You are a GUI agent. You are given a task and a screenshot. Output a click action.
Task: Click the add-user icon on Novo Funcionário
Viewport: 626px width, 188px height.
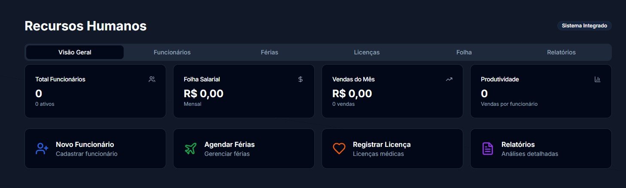[42, 149]
